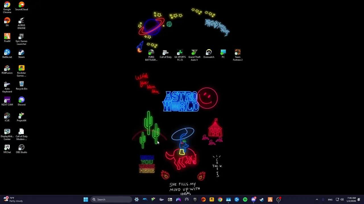The height and width of the screenshot is (204, 364).
Task: Select the Steam desktop icon
Action: (21, 54)
